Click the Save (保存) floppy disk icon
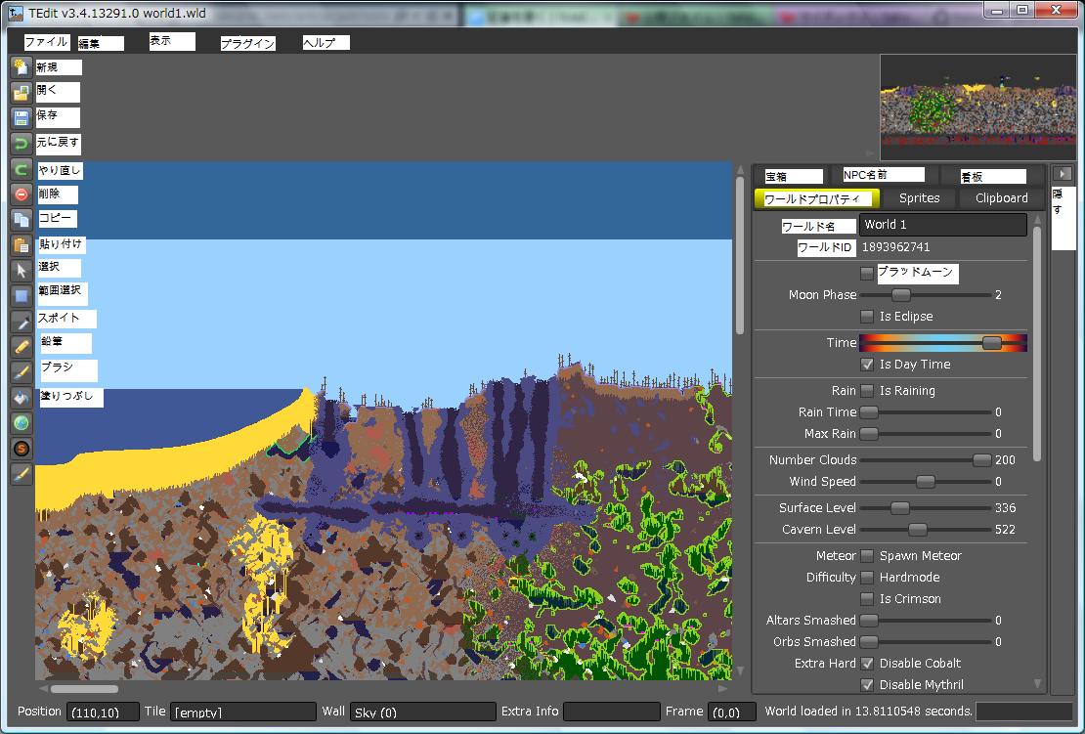This screenshot has width=1085, height=734. point(21,117)
